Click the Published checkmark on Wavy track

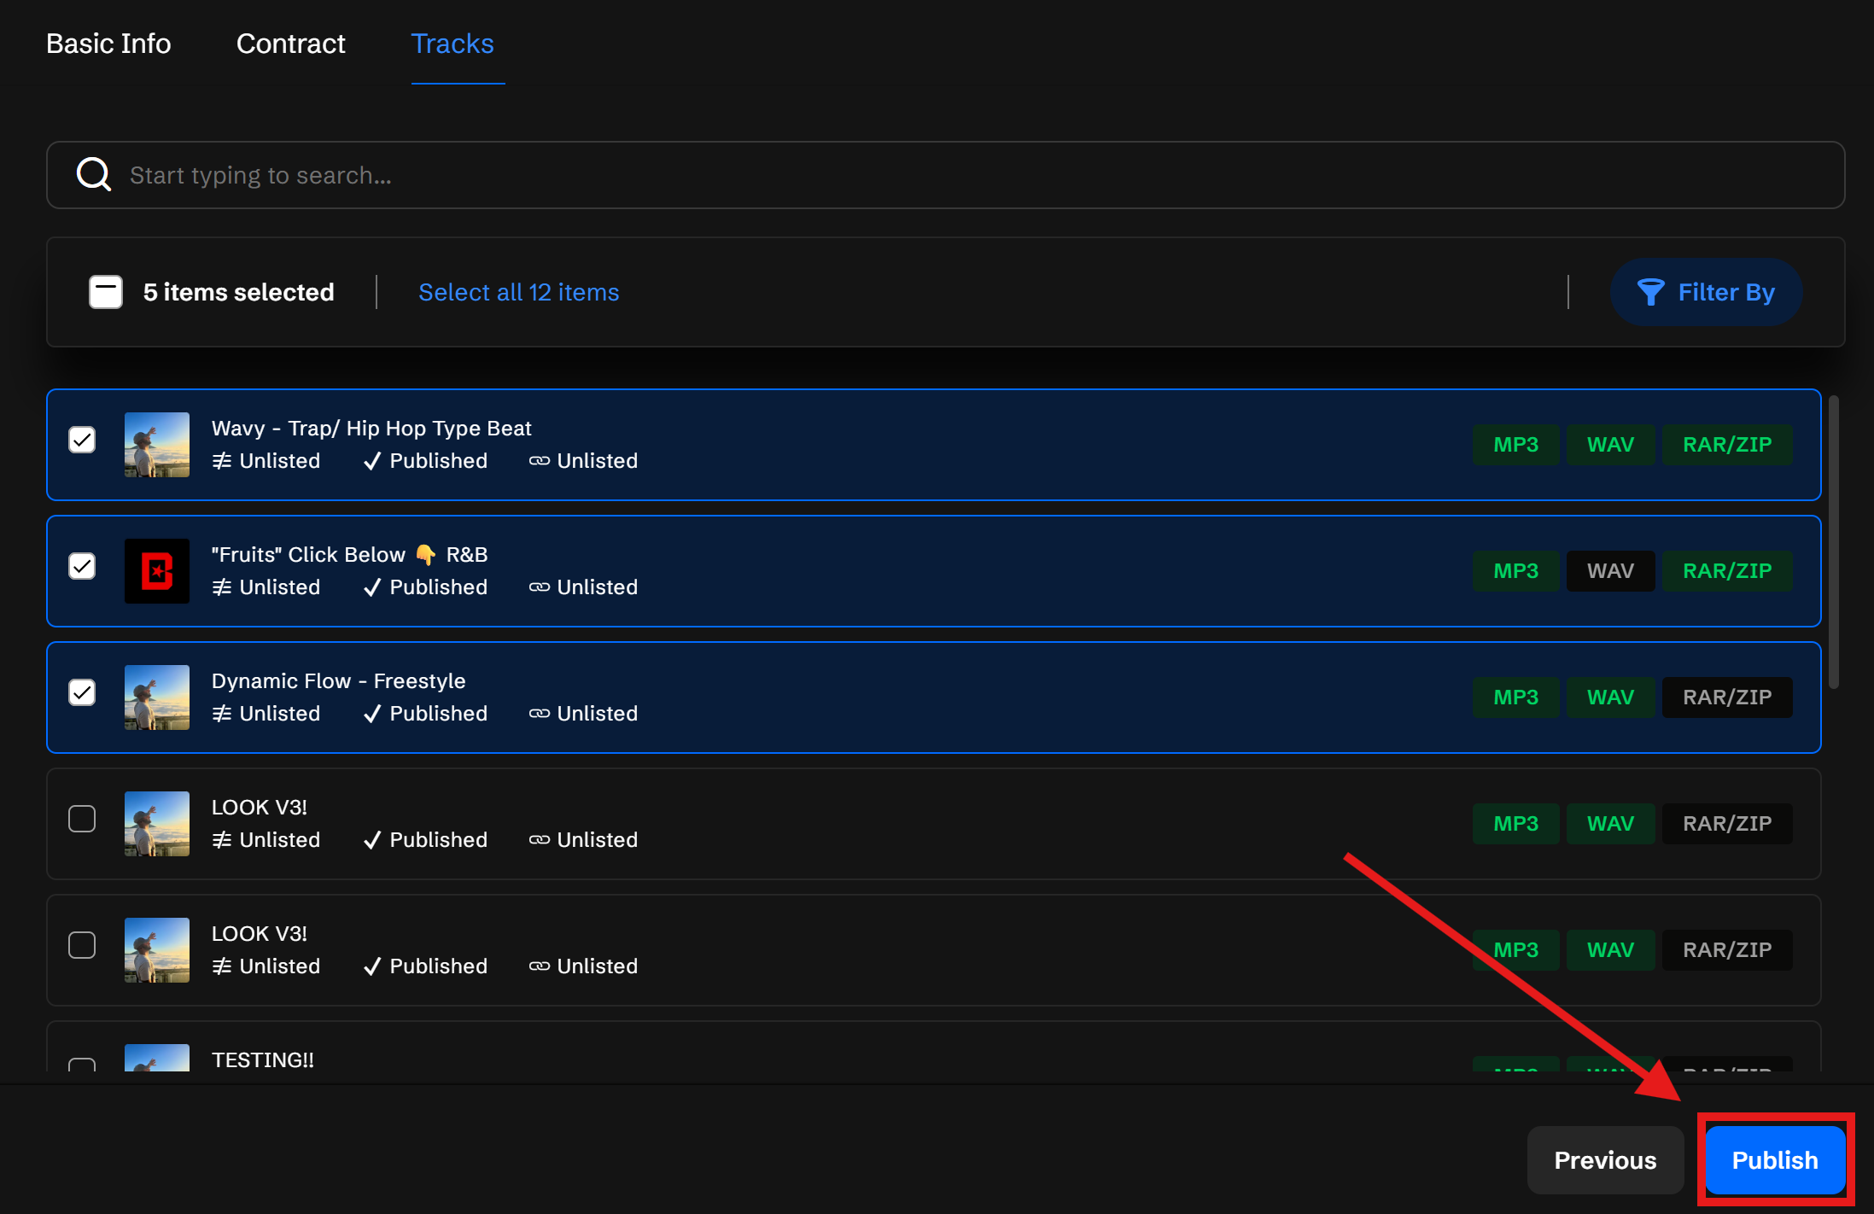[x=372, y=461]
